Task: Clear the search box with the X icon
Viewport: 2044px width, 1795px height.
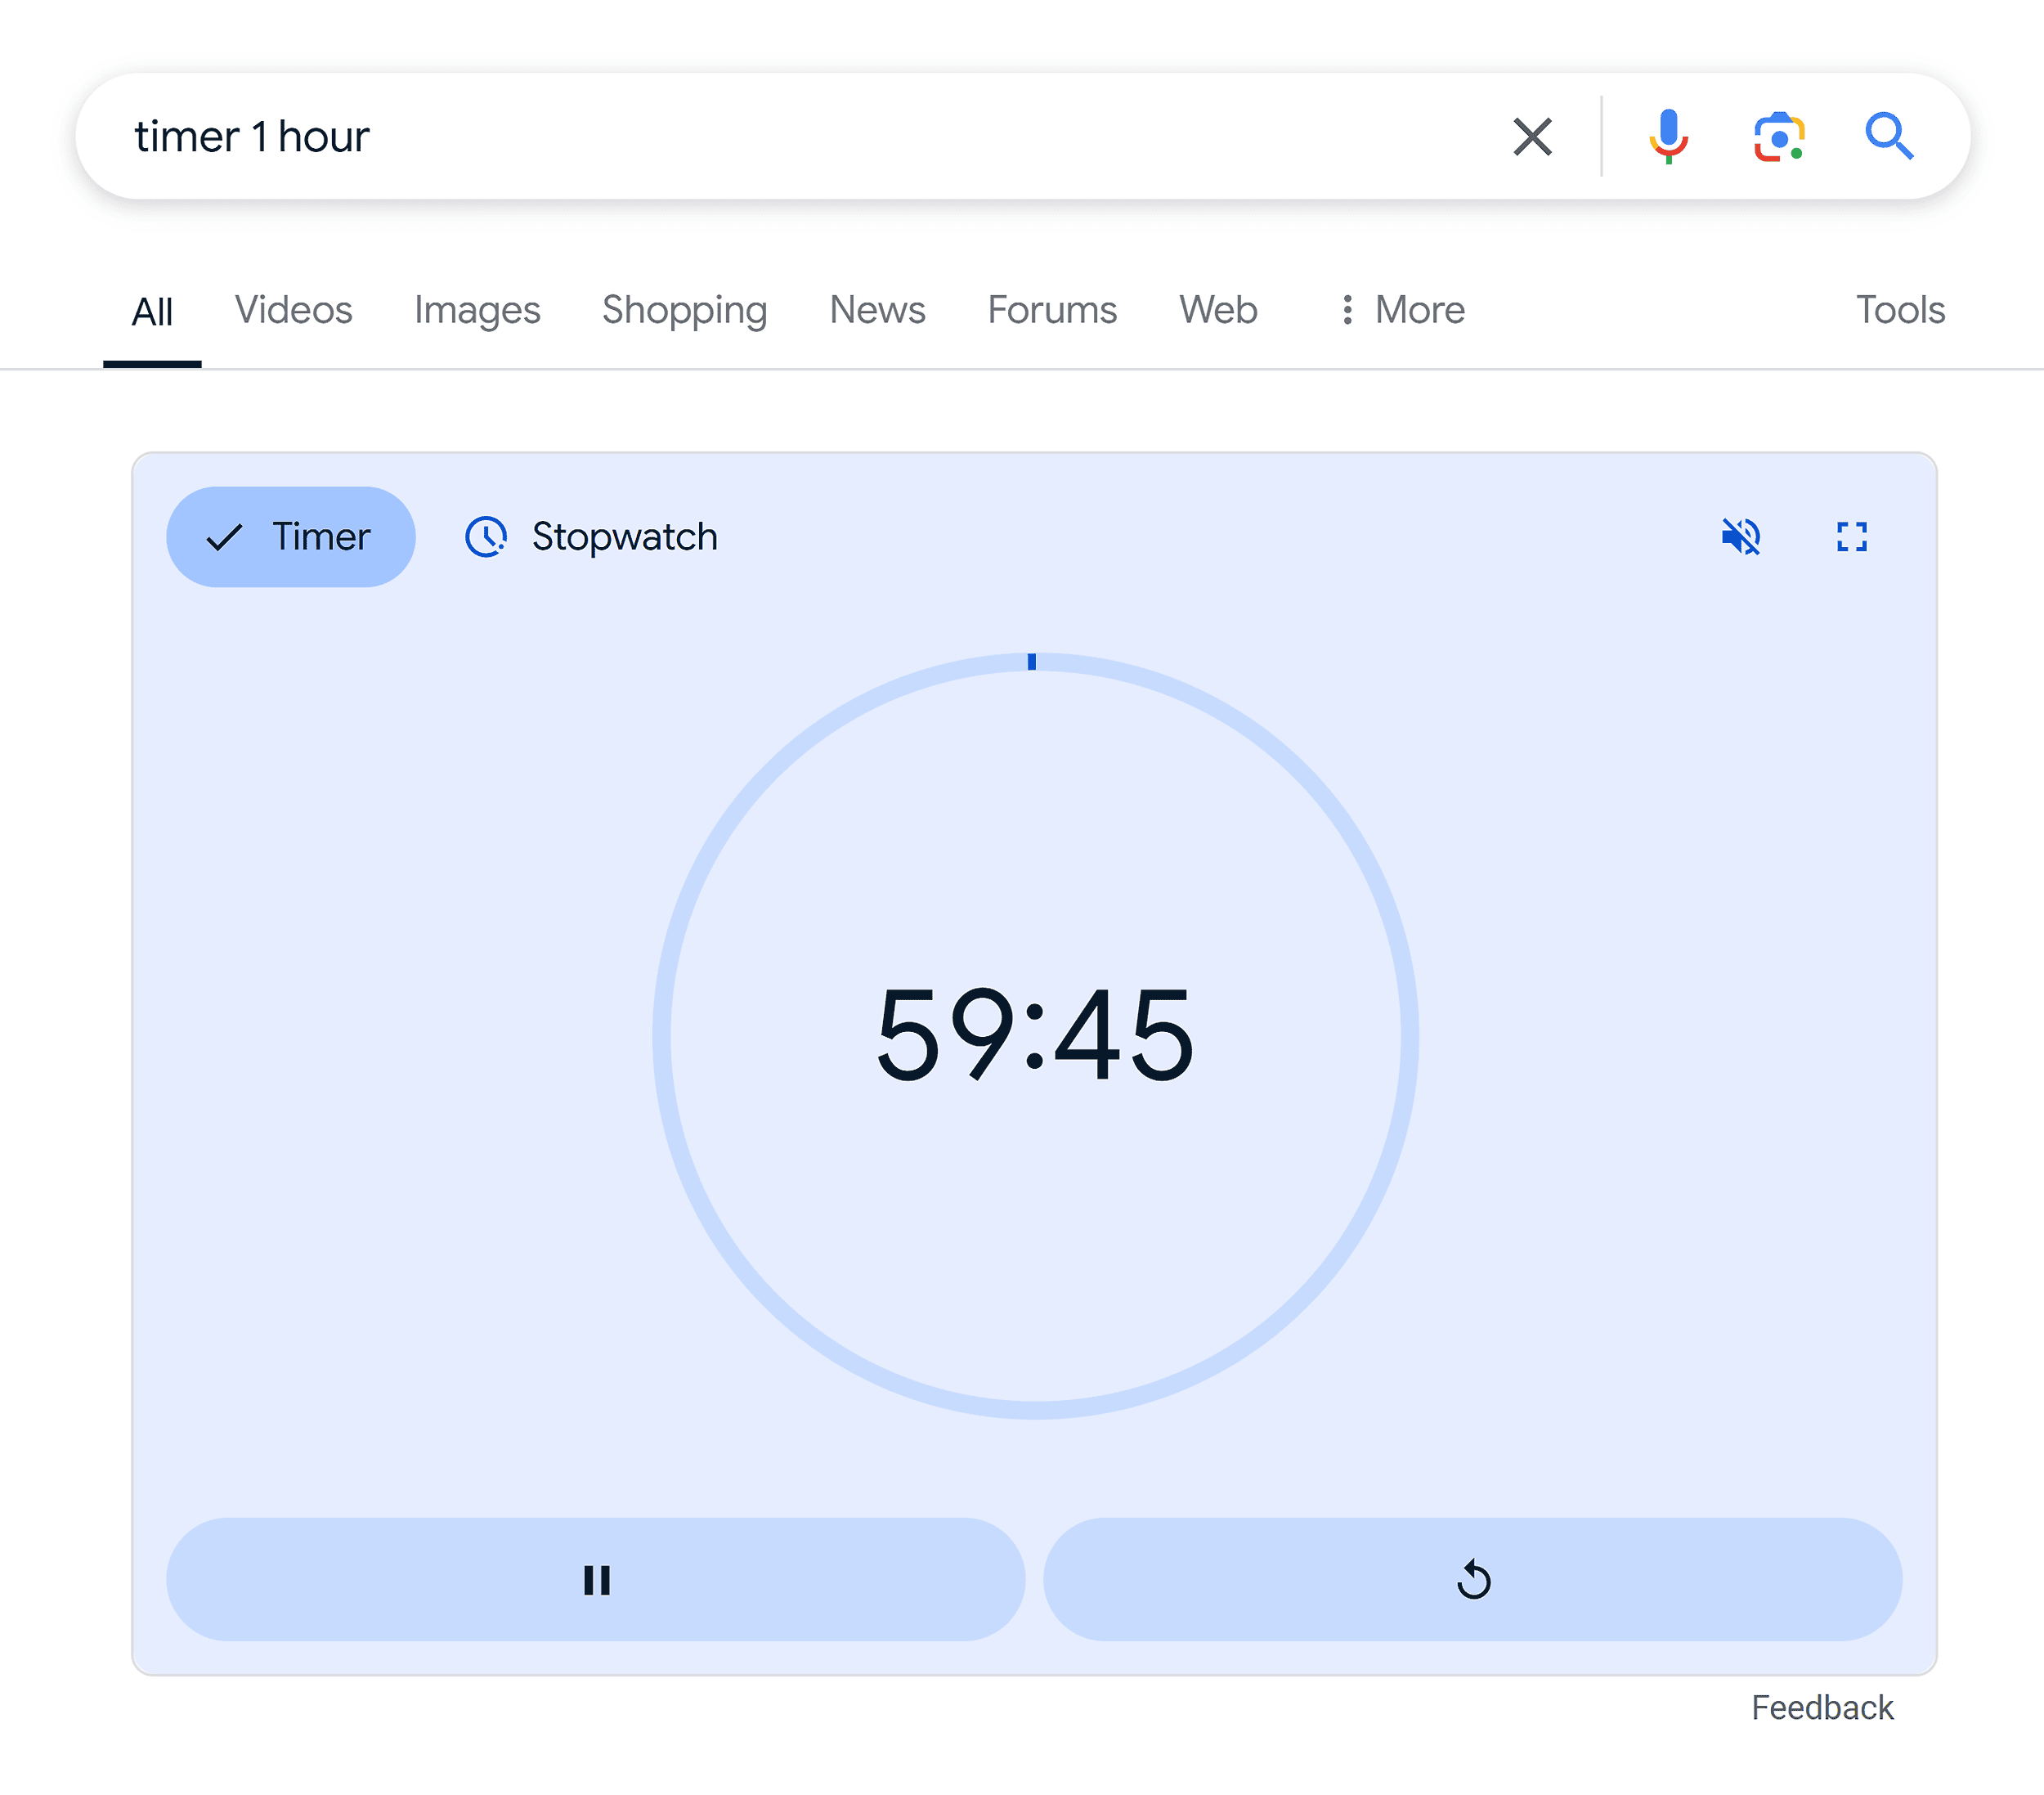Action: click(1532, 137)
